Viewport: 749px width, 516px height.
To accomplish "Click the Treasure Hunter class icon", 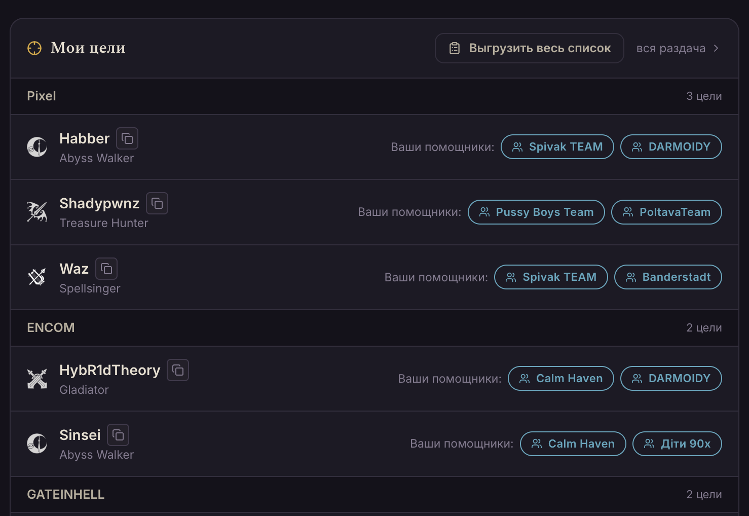I will tap(37, 212).
